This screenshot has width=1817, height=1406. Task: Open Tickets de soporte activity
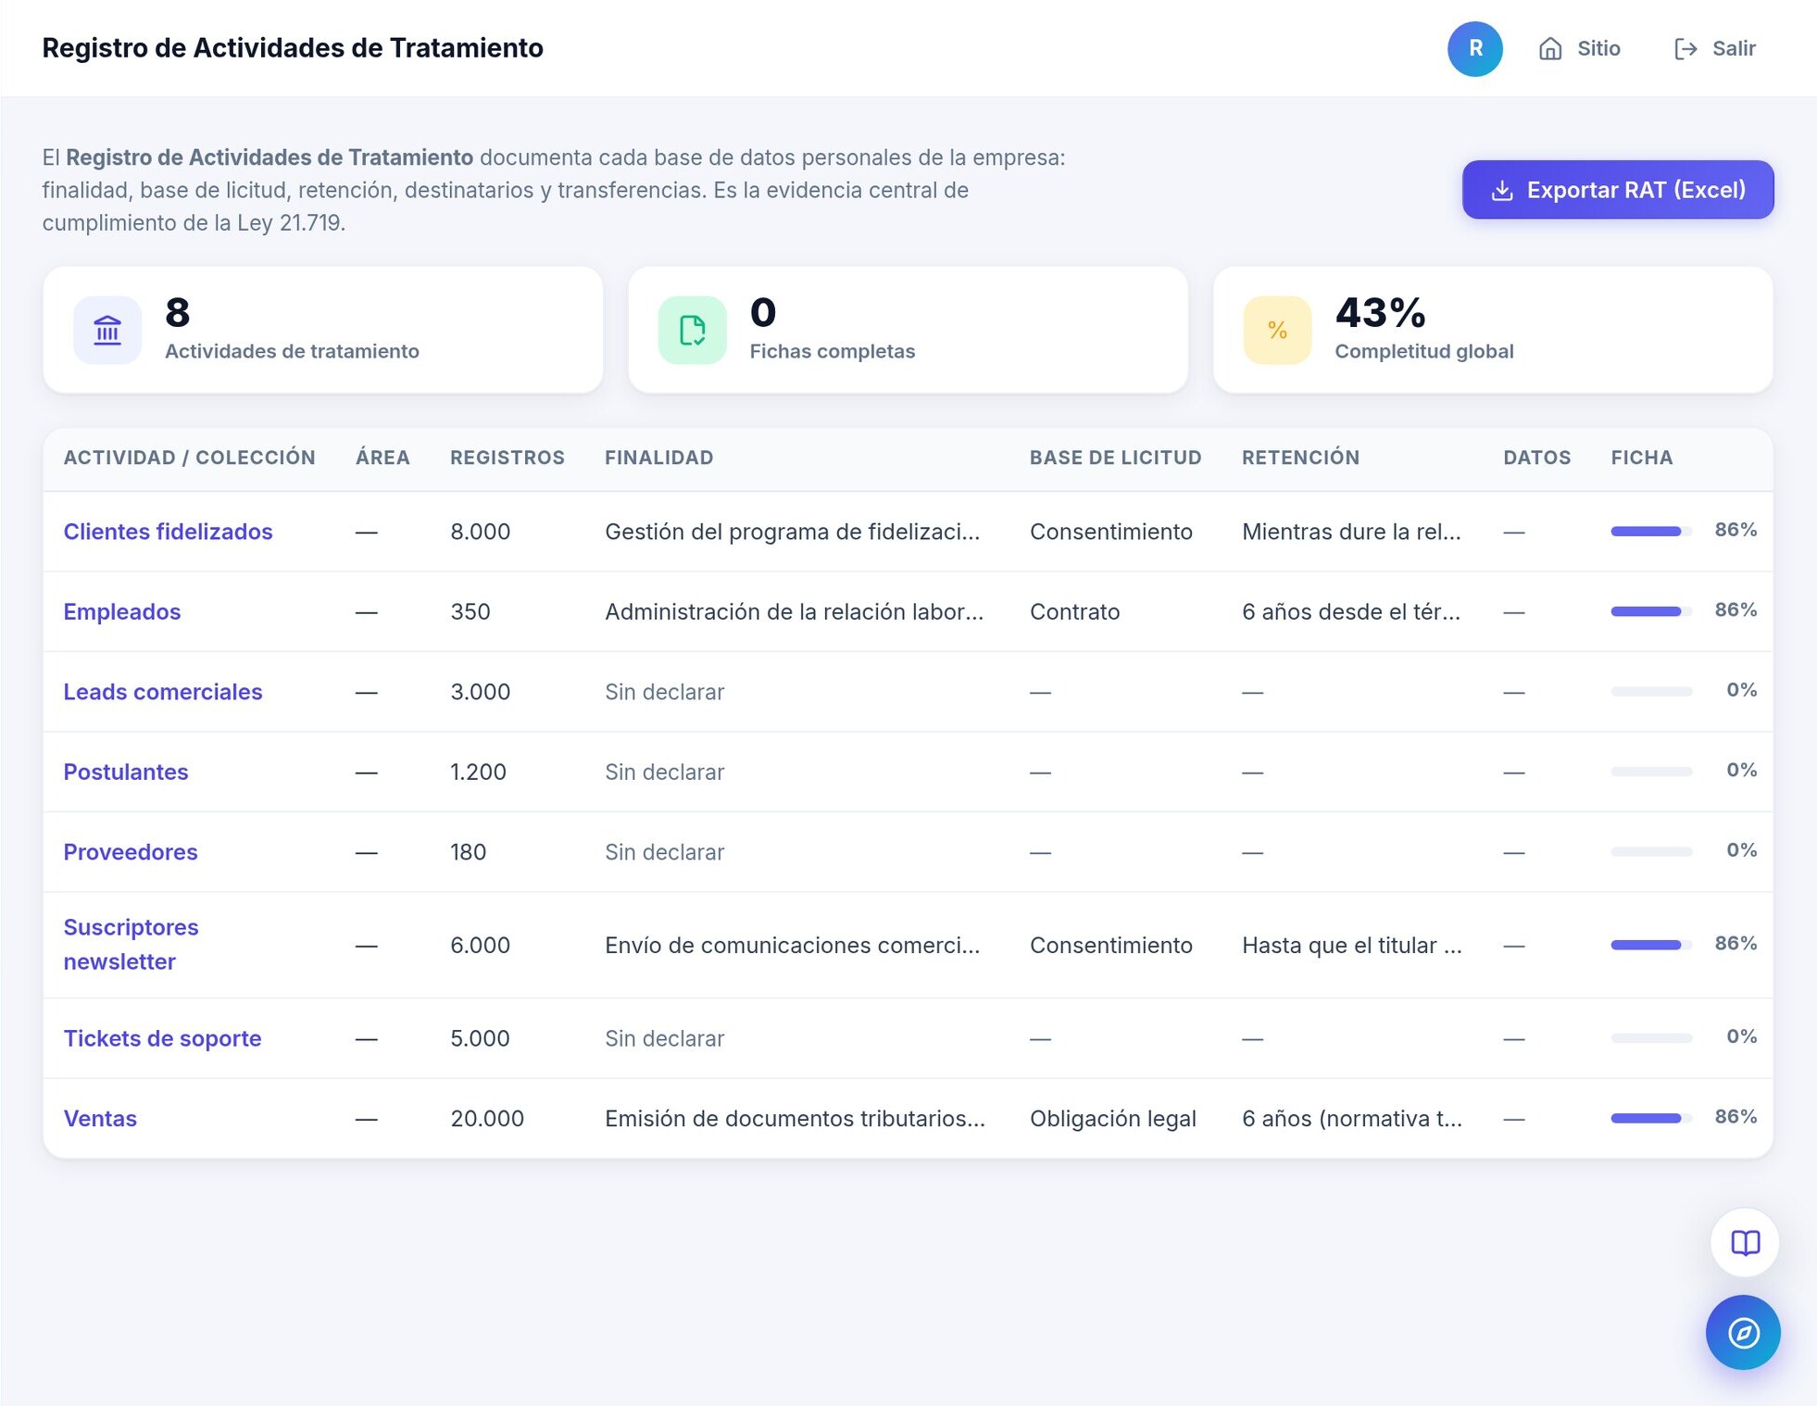[x=162, y=1038]
